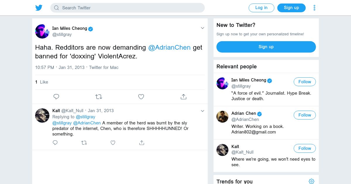351x184 pixels.
Task: Click the Log in button
Action: coord(261,8)
